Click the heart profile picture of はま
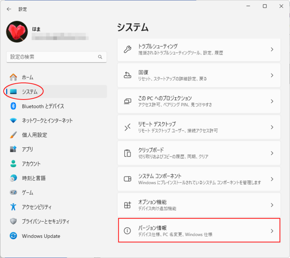The width and height of the screenshot is (290, 258). tap(17, 31)
